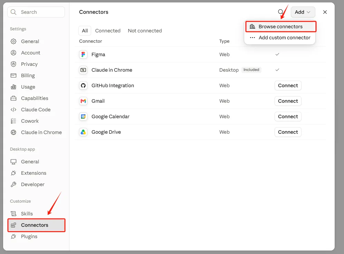The image size is (344, 254).
Task: Open the Claude Code label
Action: [36, 110]
